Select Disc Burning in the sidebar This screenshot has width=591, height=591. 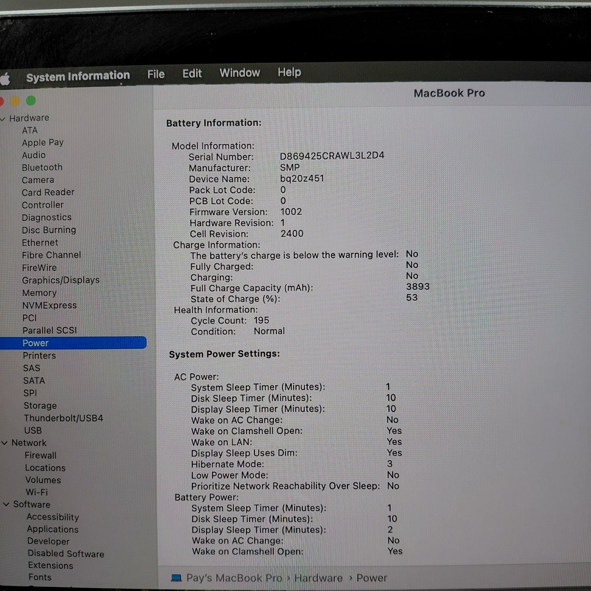click(x=49, y=230)
